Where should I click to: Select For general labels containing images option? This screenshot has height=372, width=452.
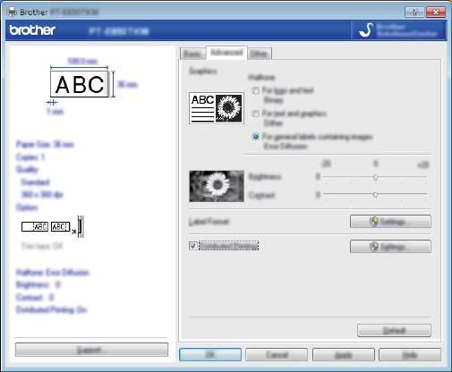(x=255, y=137)
